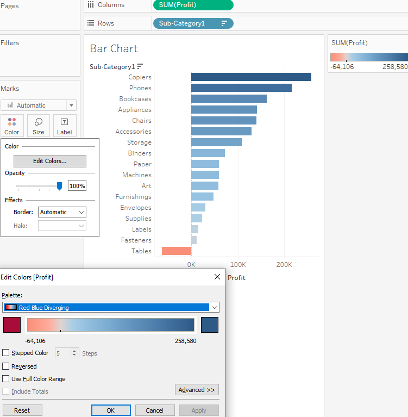Click the opacity 100% input field
Screen dimensions: 408x417
[77, 186]
